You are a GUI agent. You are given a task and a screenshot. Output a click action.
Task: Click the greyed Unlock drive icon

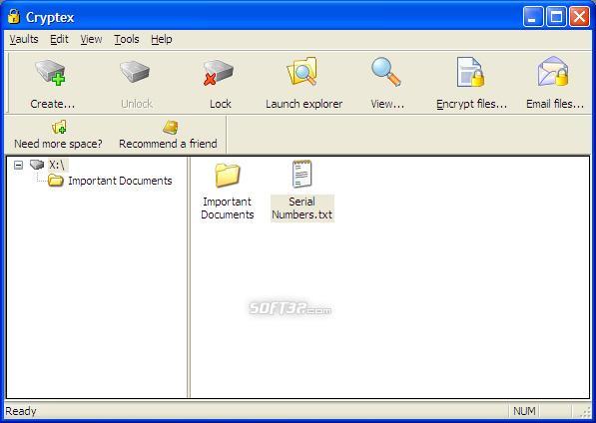pos(135,72)
